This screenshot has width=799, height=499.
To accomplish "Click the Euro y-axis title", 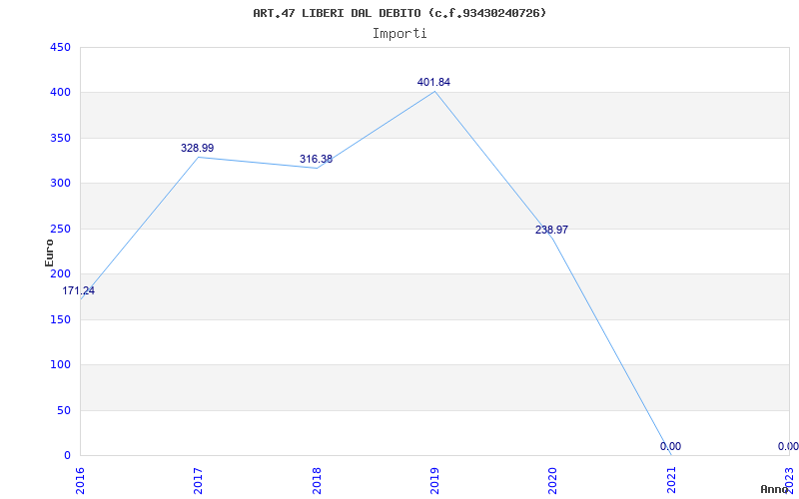I will click(49, 252).
